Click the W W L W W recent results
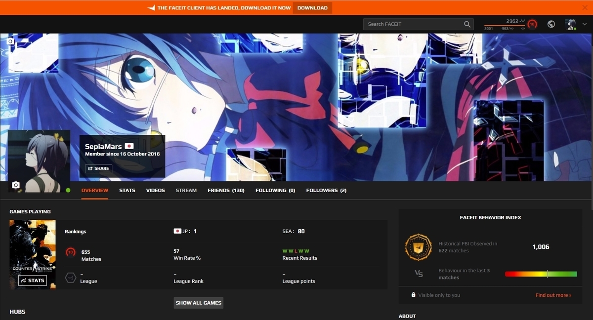Viewport: 593px width, 320px height. tap(296, 251)
